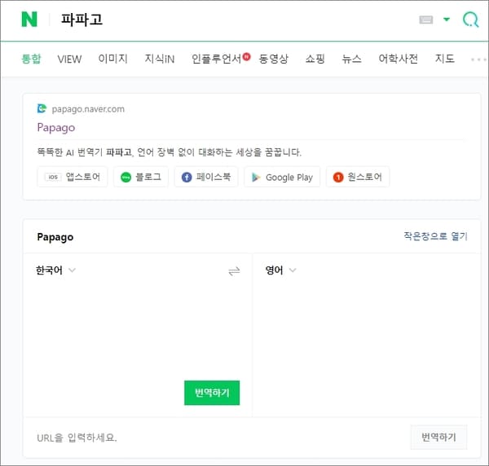Click the Facebook logo icon

click(x=187, y=178)
